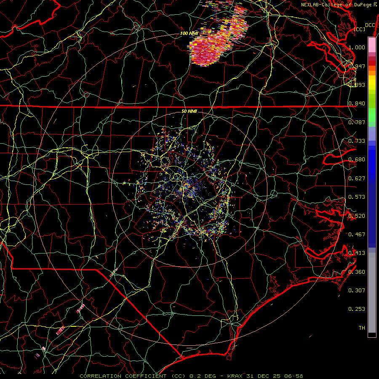Select the 0.893 legend value
This screenshot has width=379, height=379.
[x=357, y=85]
